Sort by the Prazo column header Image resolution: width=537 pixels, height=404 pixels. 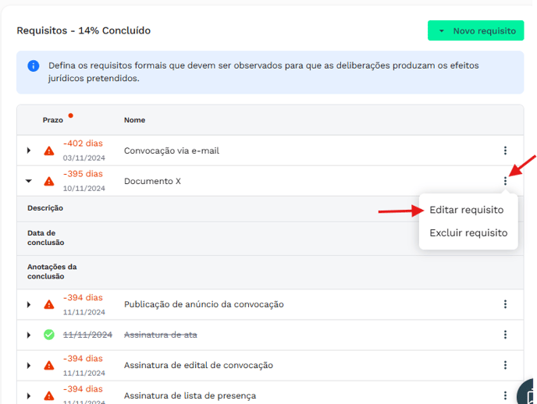tap(53, 120)
